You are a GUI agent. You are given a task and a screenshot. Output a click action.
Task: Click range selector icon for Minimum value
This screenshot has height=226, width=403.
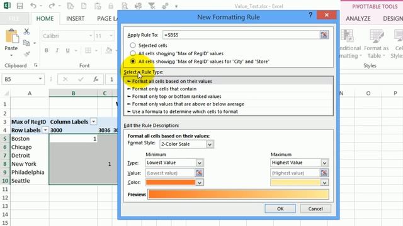click(199, 173)
